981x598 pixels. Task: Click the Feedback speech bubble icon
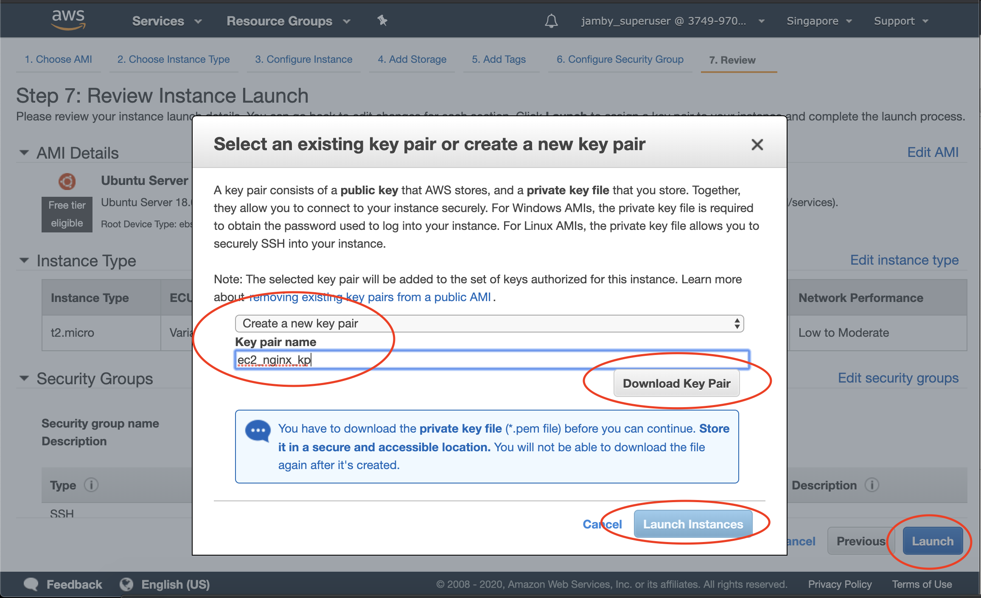tap(31, 584)
